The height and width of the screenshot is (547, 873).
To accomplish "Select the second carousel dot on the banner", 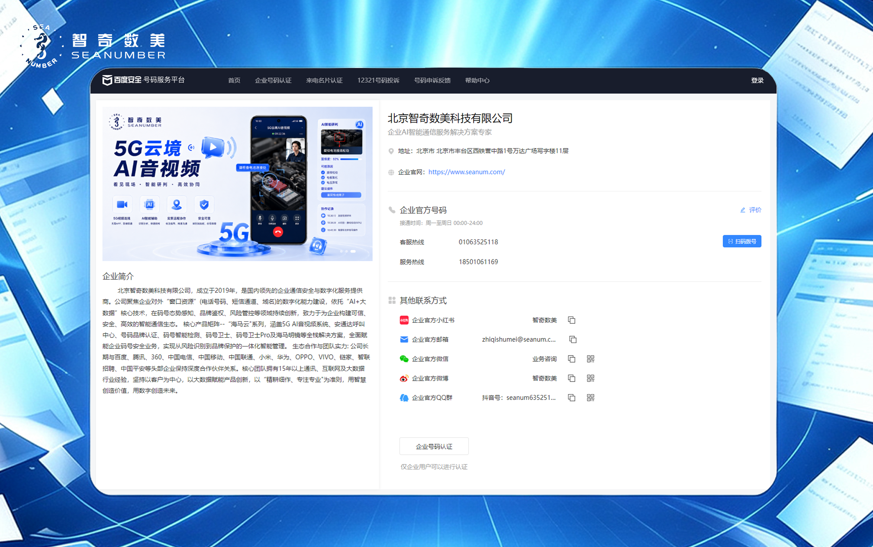I will click(x=347, y=251).
